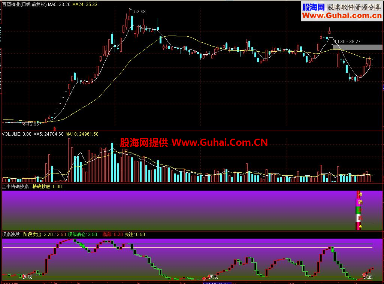Image resolution: width=384 pixels, height=284 pixels.
Task: Select the MA5: 33.26 indicator label
Action: pyautogui.click(x=59, y=4)
